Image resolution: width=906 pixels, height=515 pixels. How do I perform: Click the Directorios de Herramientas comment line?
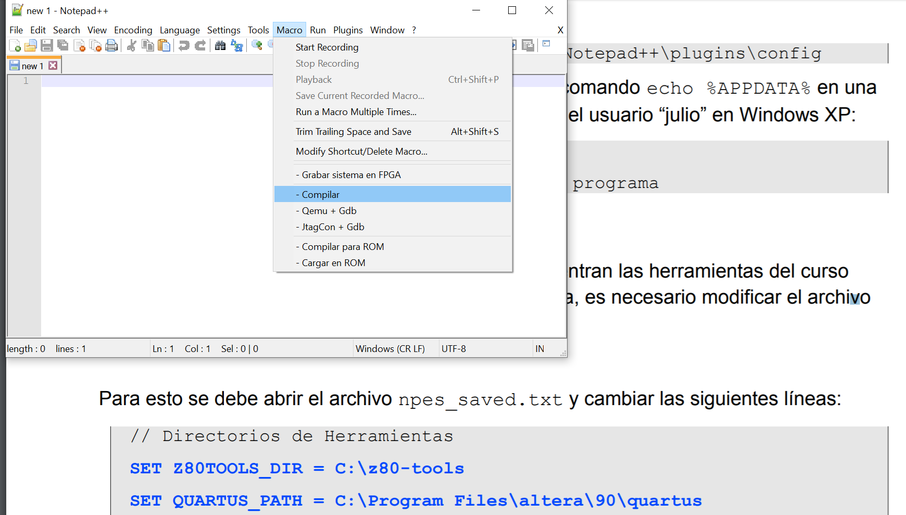(292, 435)
